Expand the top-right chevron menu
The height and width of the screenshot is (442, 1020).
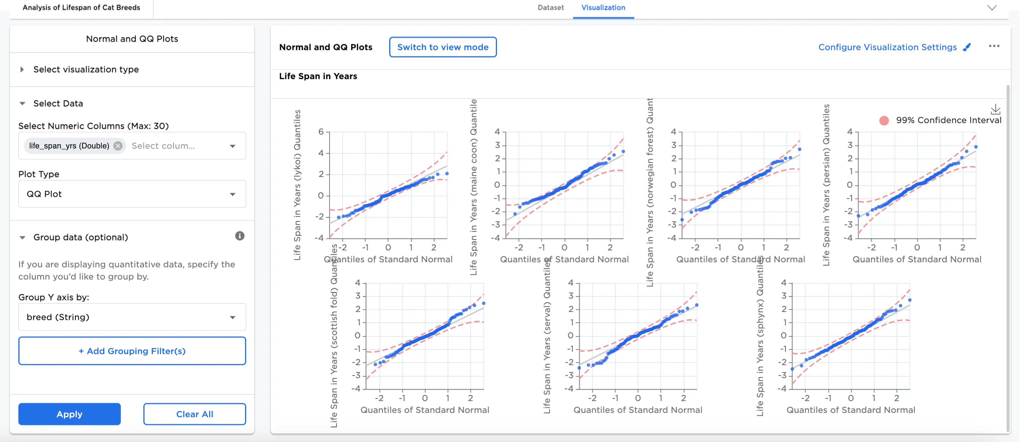991,8
